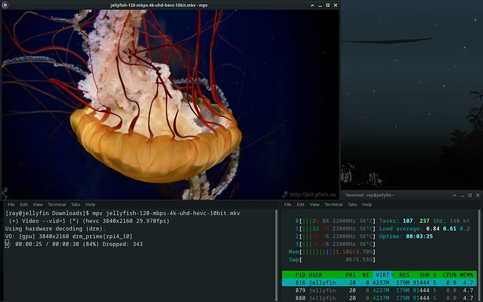483x302 pixels.
Task: Close the ray@jellyfin terminal window
Action: [478, 195]
